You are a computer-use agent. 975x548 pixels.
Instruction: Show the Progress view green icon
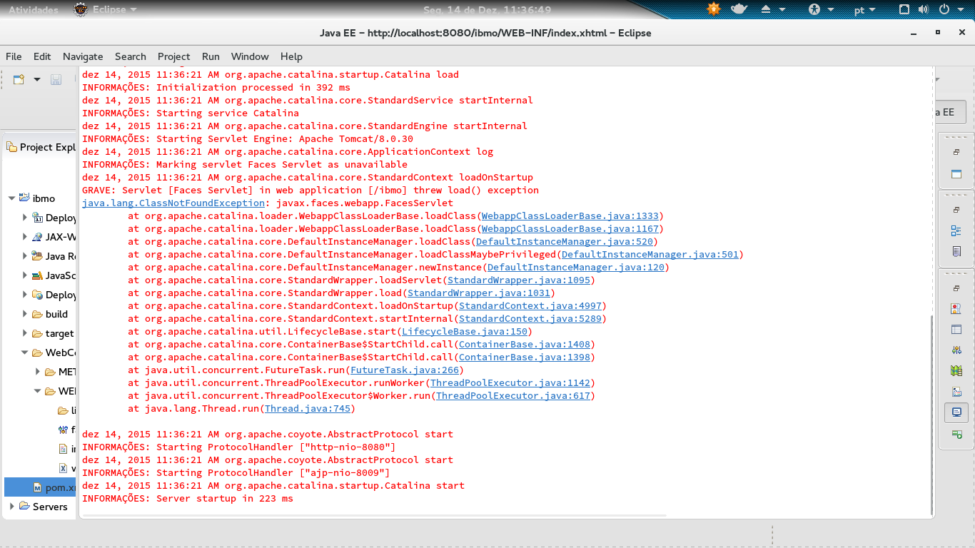[956, 434]
